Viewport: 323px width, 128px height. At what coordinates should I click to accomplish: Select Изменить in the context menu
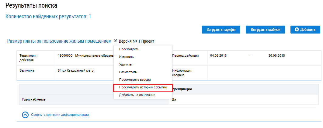click(127, 57)
